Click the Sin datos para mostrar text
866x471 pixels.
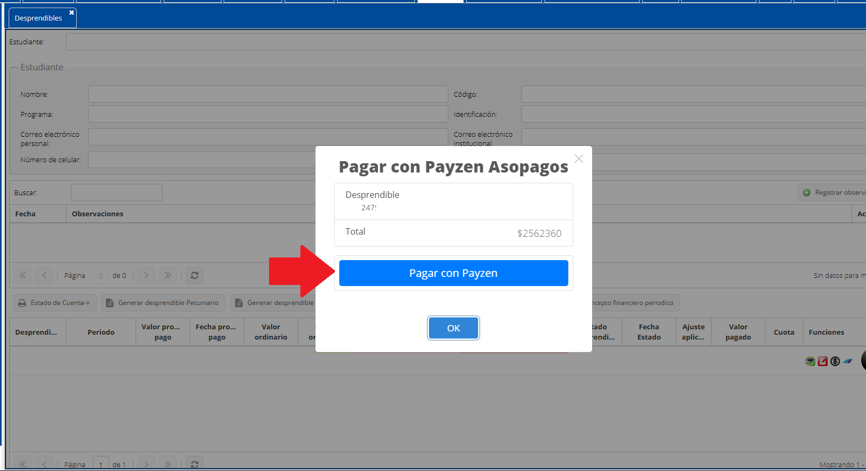[x=840, y=275]
